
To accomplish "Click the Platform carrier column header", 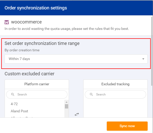I will (x=37, y=84).
